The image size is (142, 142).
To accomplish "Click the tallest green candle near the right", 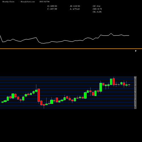I will (x=101, y=87).
